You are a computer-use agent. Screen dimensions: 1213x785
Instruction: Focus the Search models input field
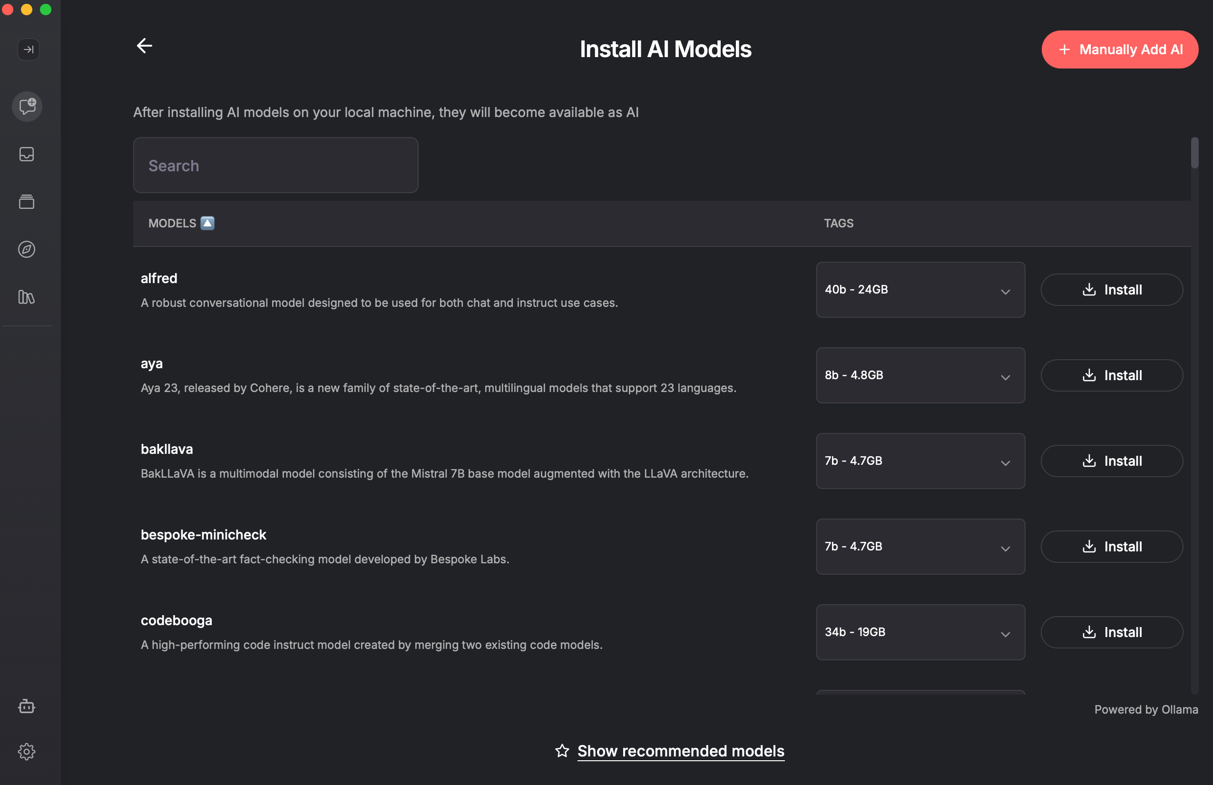point(275,165)
